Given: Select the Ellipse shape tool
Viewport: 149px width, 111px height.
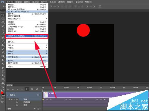Looking at the screenshot, I should pyautogui.click(x=3, y=79).
